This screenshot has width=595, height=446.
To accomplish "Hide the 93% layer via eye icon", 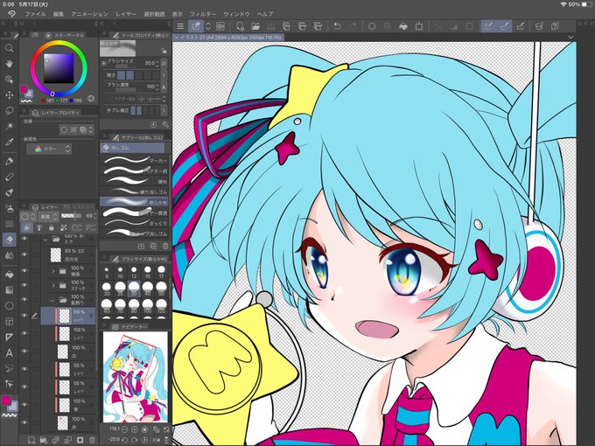I will pyautogui.click(x=24, y=254).
